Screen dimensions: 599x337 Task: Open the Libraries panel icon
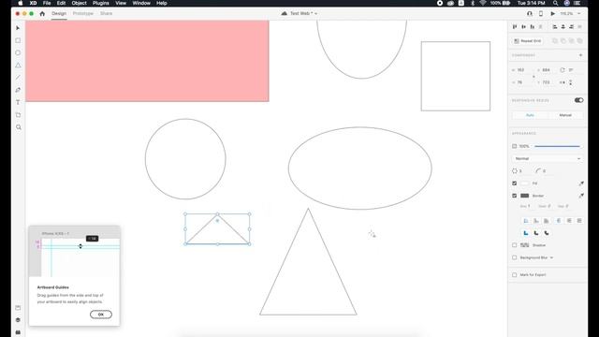coord(18,308)
